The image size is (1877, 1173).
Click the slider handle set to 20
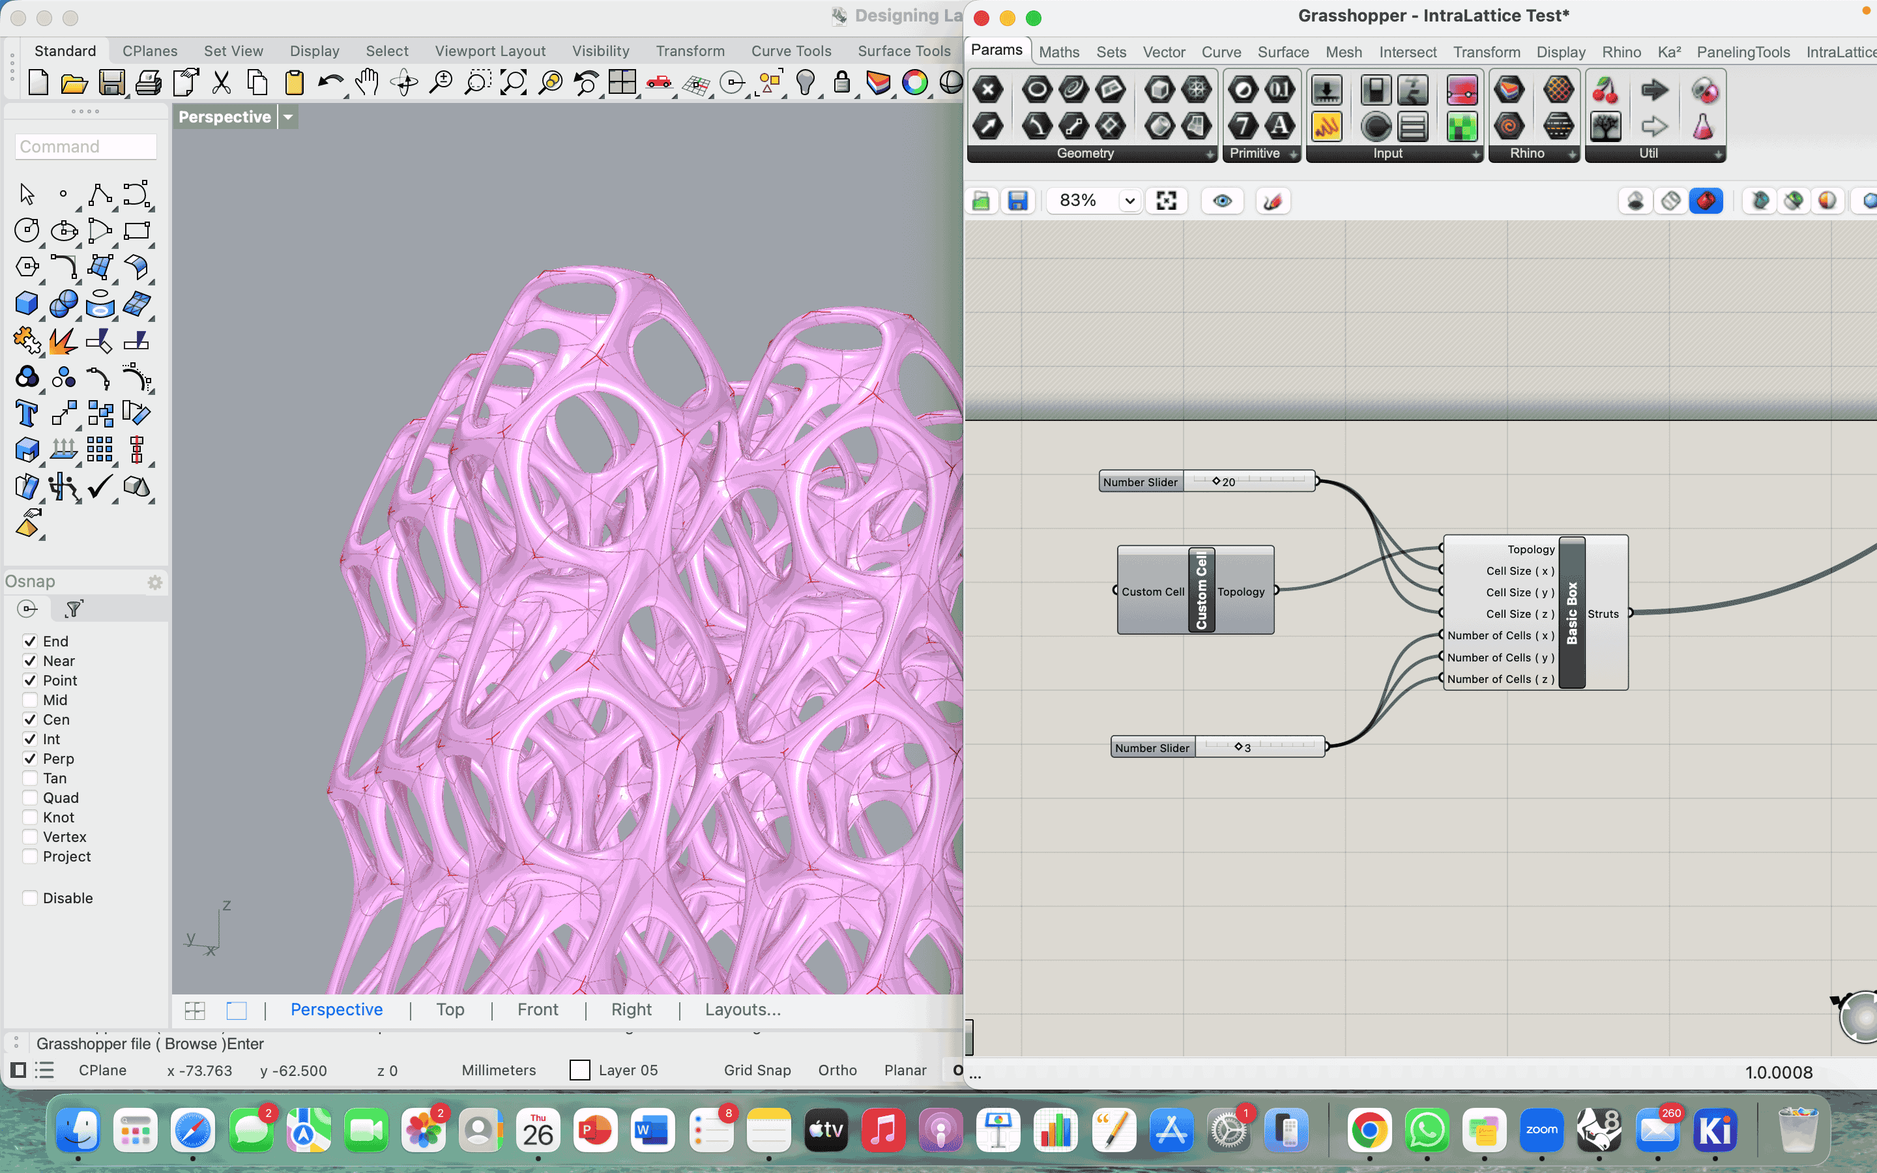coord(1216,481)
